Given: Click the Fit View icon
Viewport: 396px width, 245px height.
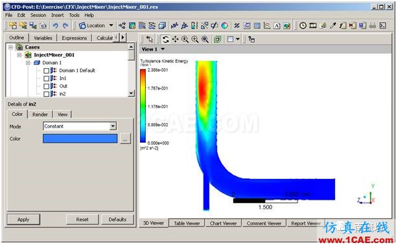Looking at the screenshot, I should [218, 40].
